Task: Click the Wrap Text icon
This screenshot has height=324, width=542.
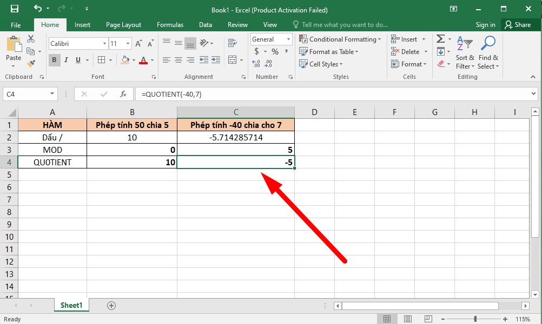Action: click(x=233, y=42)
